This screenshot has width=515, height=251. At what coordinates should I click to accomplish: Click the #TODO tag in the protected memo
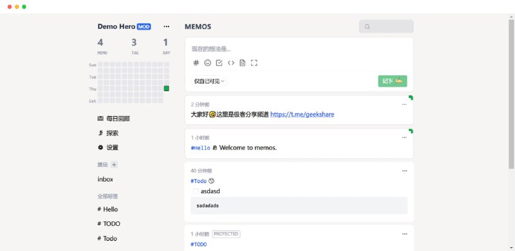click(x=199, y=245)
